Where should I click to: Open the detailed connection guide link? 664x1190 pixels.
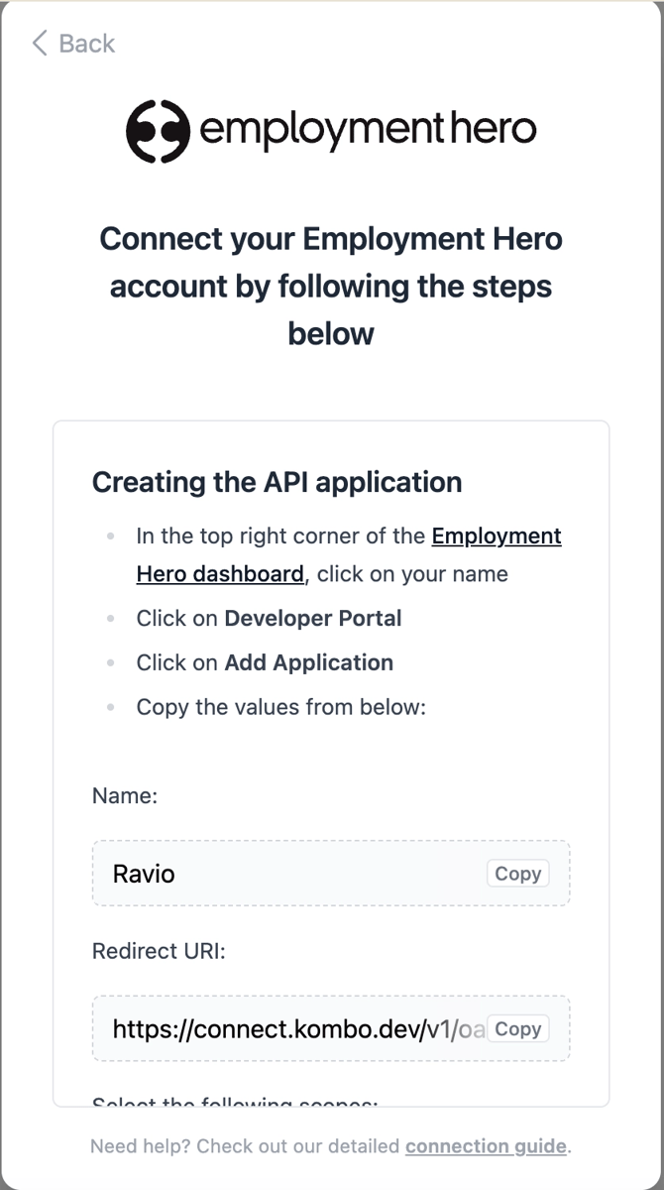(x=486, y=1146)
